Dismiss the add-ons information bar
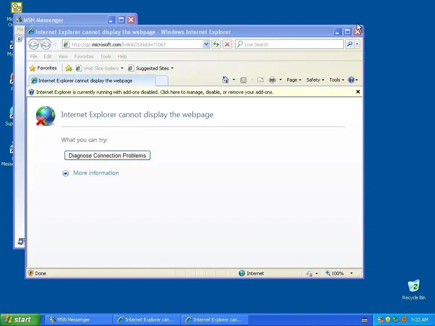Viewport: 435px width, 326px height. tap(358, 92)
